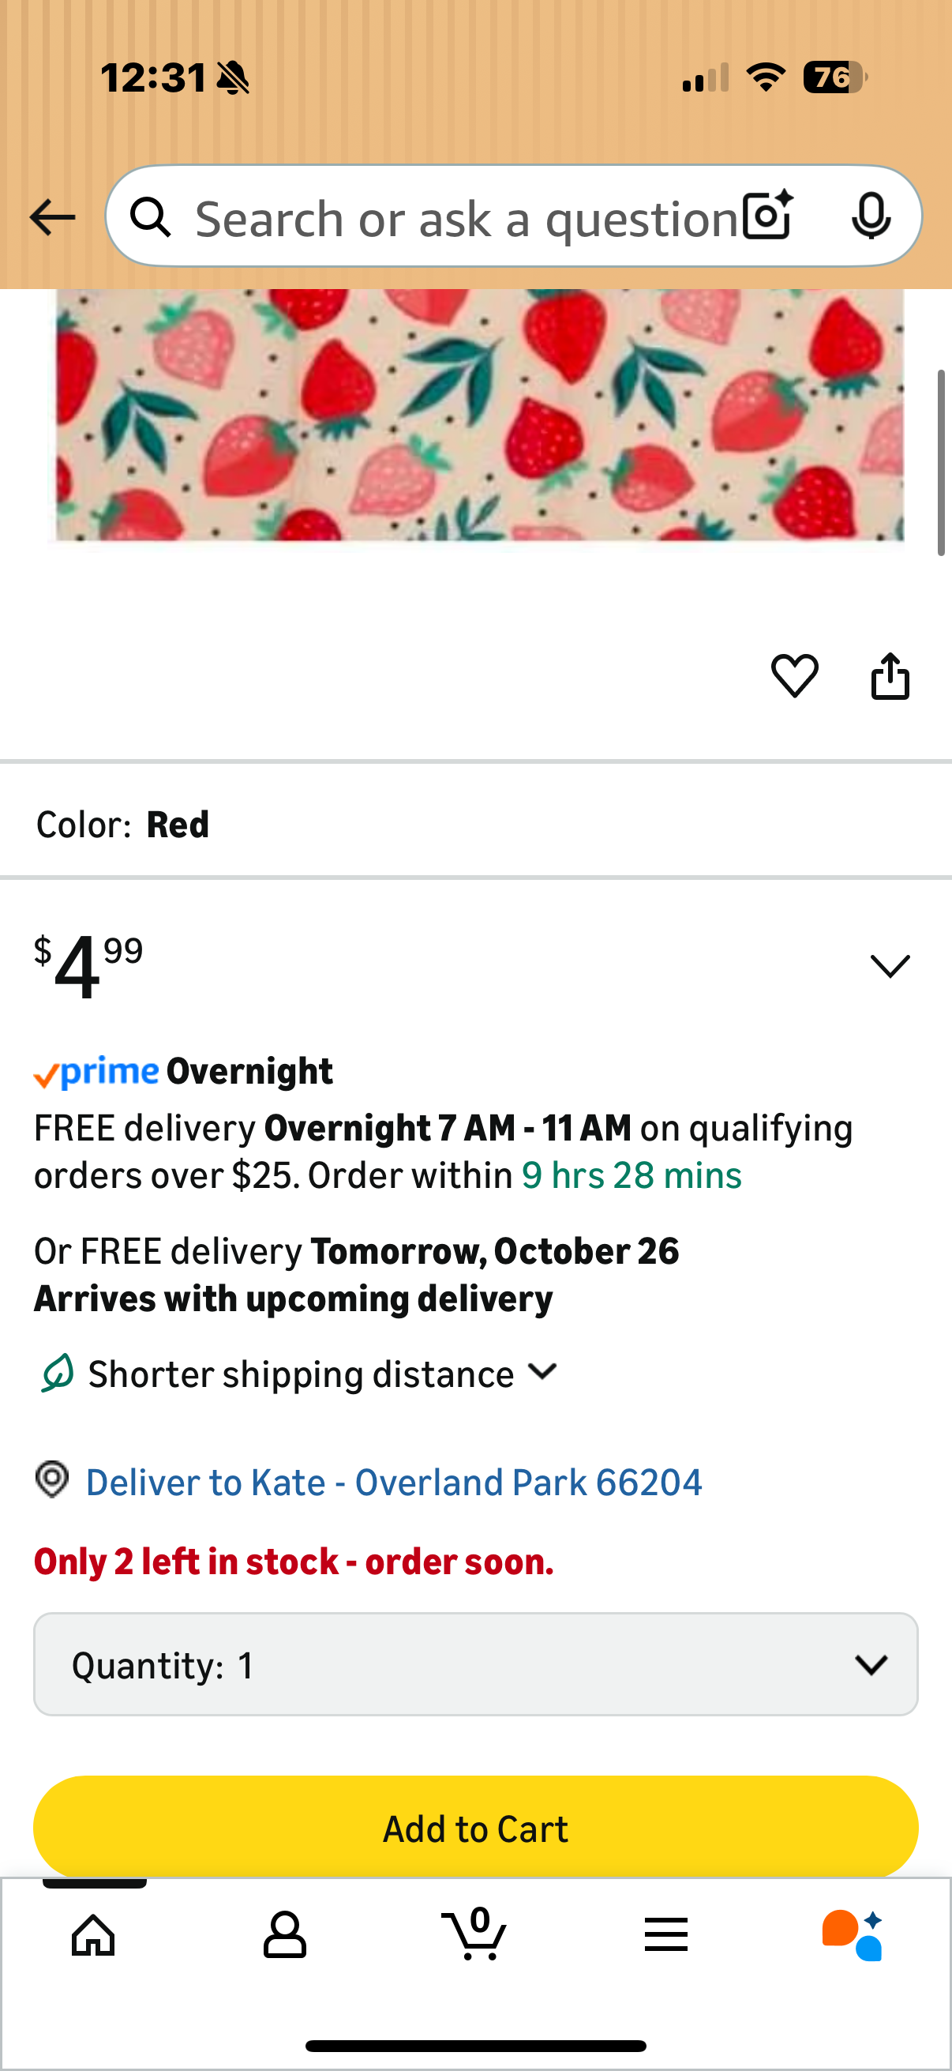Add item to wishlist via heart icon
The height and width of the screenshot is (2071, 952).
tap(795, 676)
